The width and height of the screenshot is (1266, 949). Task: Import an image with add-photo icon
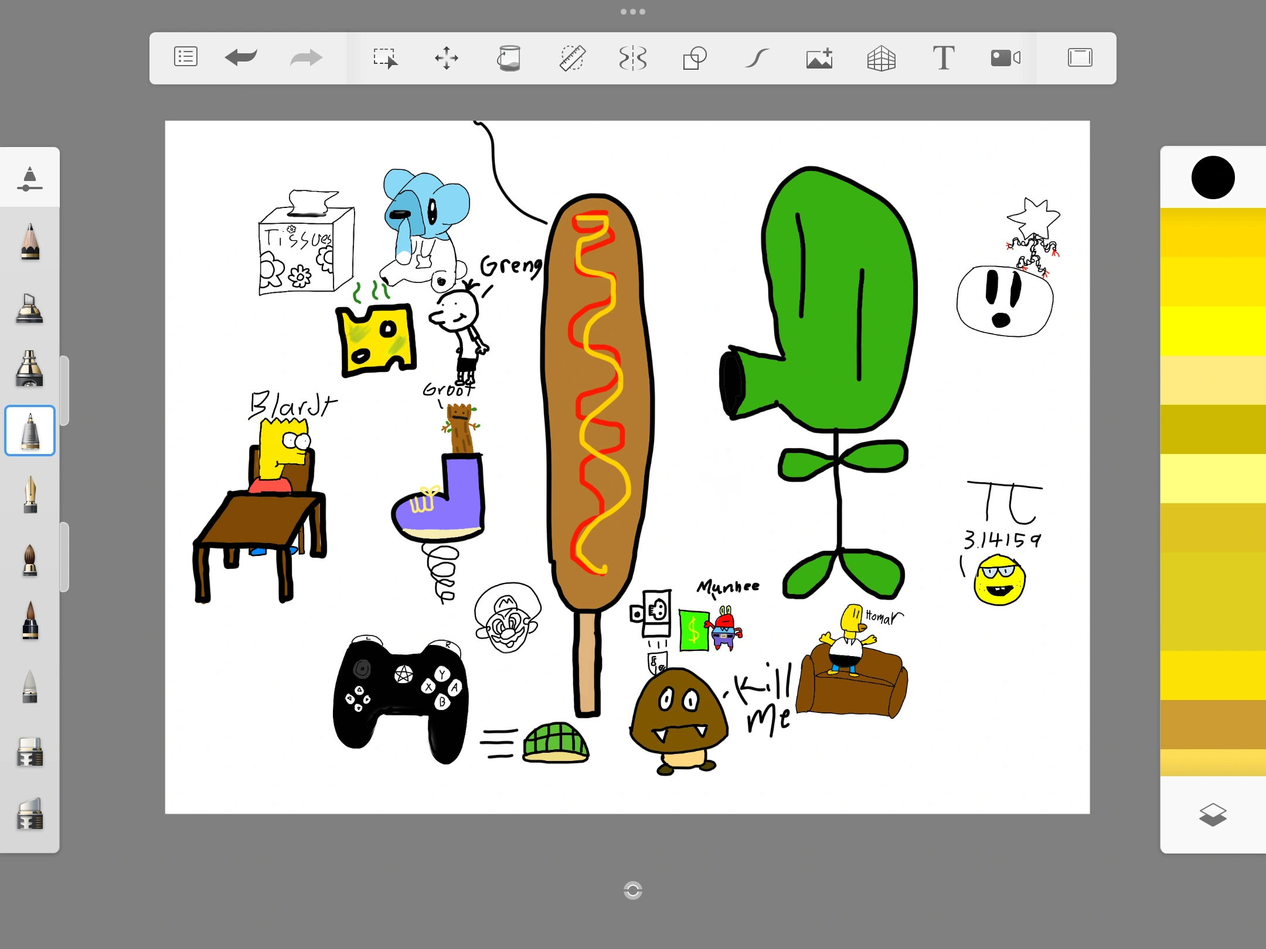[819, 58]
